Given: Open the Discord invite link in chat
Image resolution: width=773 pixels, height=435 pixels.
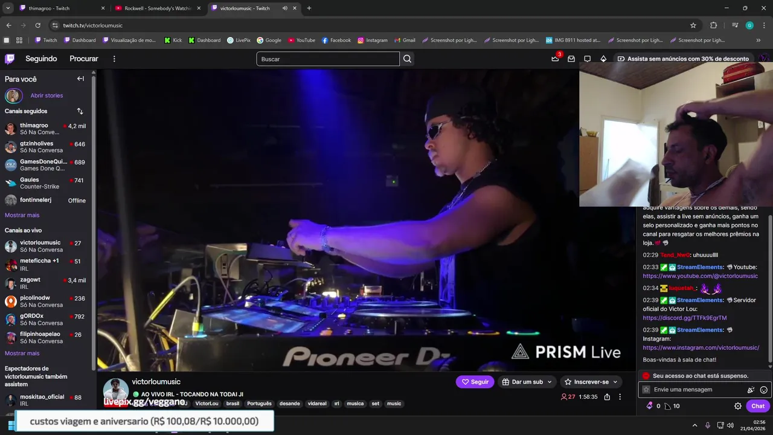Looking at the screenshot, I should point(684,318).
